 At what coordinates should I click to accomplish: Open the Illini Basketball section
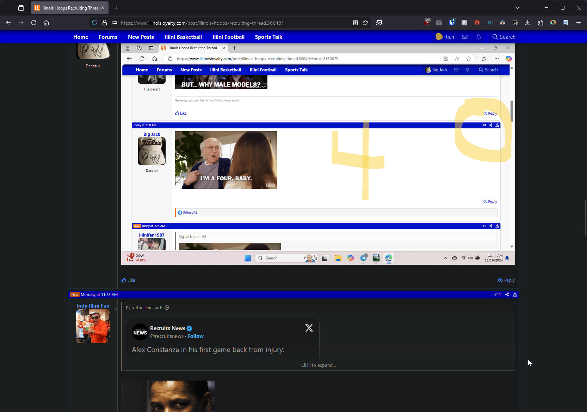pos(183,37)
